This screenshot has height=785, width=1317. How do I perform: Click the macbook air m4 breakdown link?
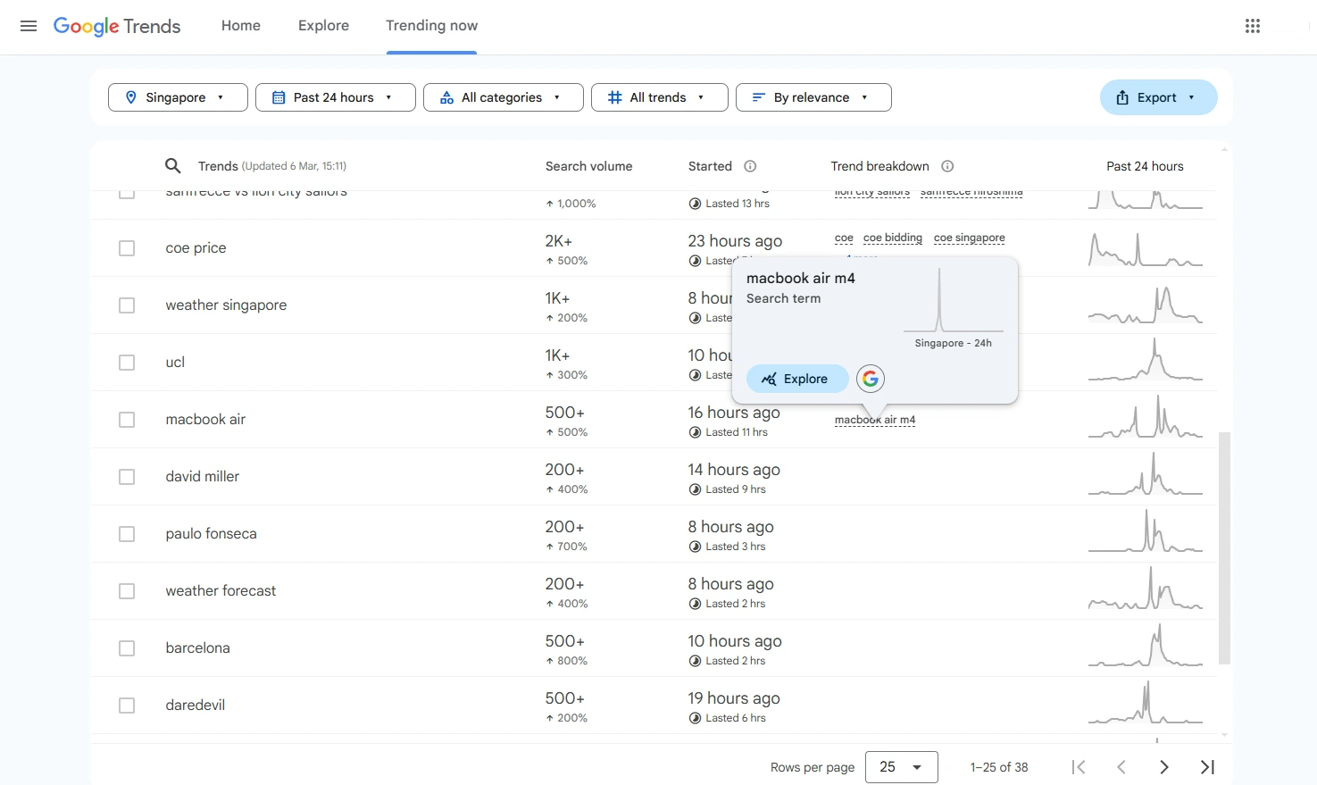[875, 420]
